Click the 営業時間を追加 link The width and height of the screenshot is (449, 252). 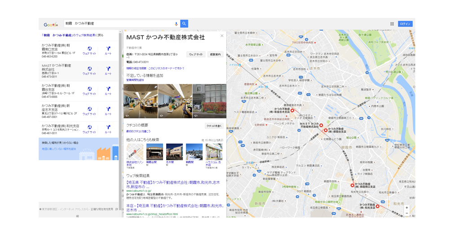point(135,80)
